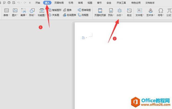Switch to the 审阅 tab
This screenshot has height=109, width=172.
coord(80,3)
